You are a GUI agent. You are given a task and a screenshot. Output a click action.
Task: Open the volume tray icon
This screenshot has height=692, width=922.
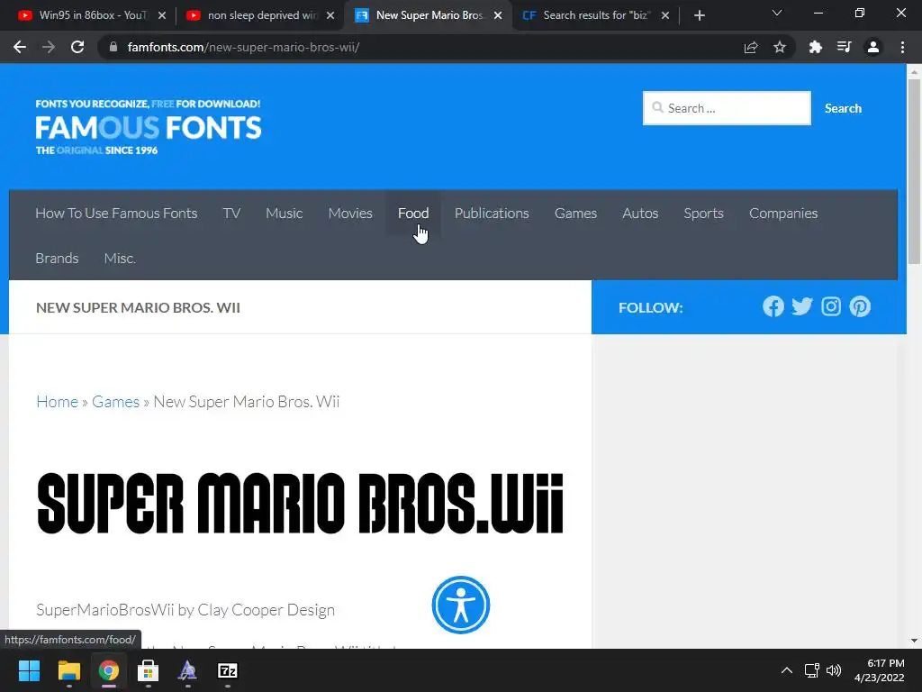(834, 670)
